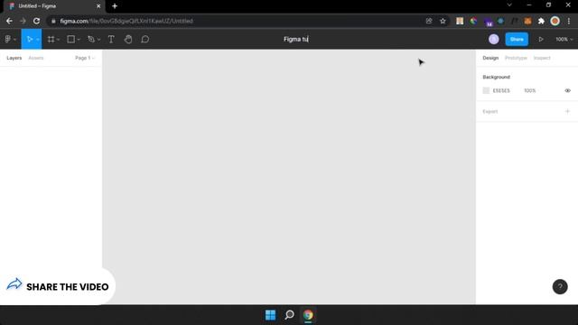Go back in browser

pos(9,21)
